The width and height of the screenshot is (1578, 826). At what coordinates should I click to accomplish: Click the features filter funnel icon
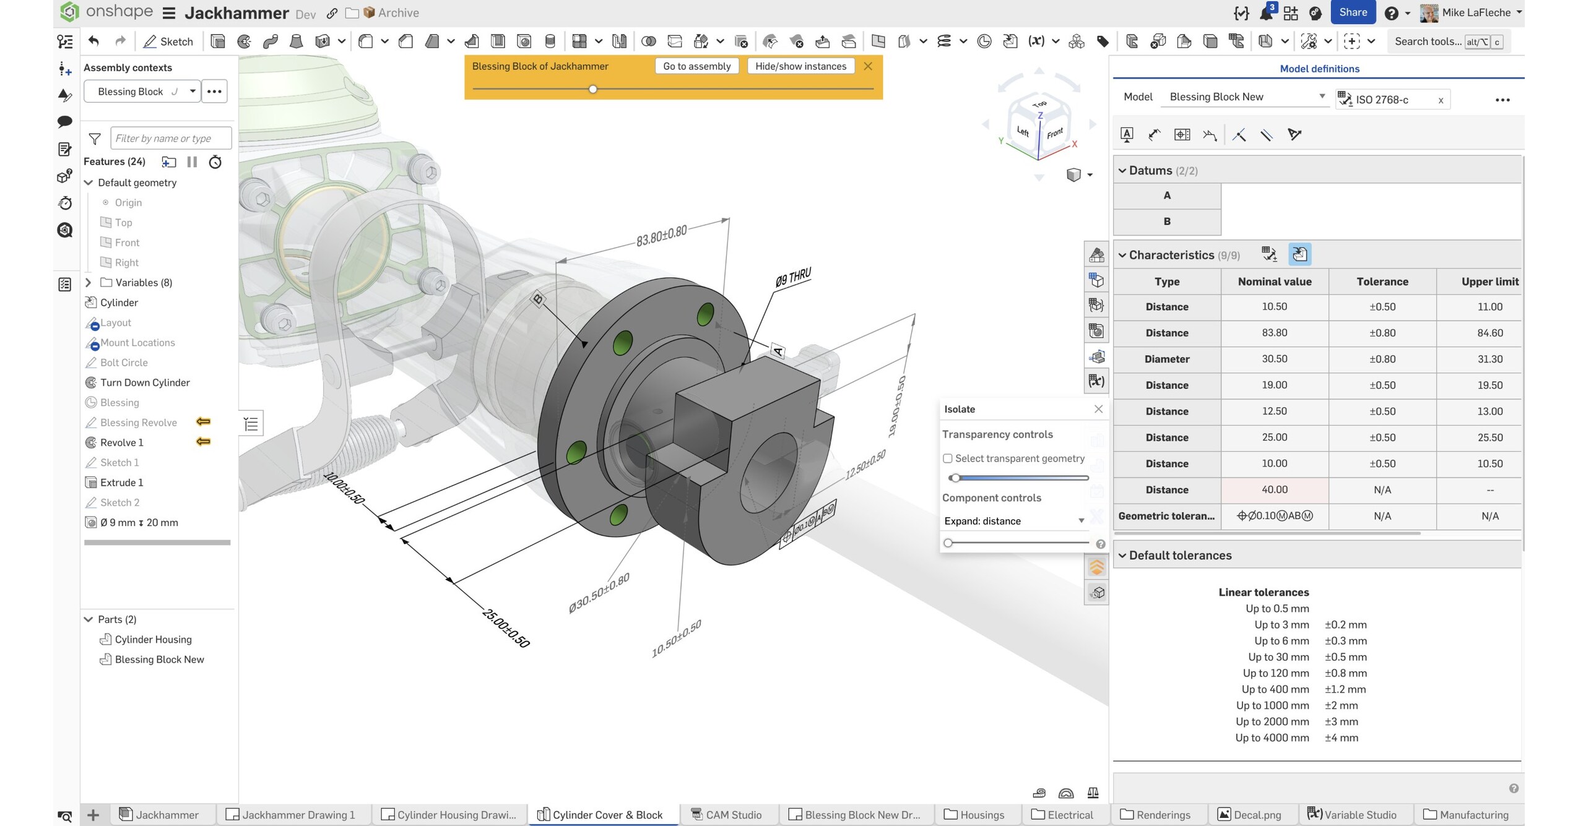click(95, 139)
